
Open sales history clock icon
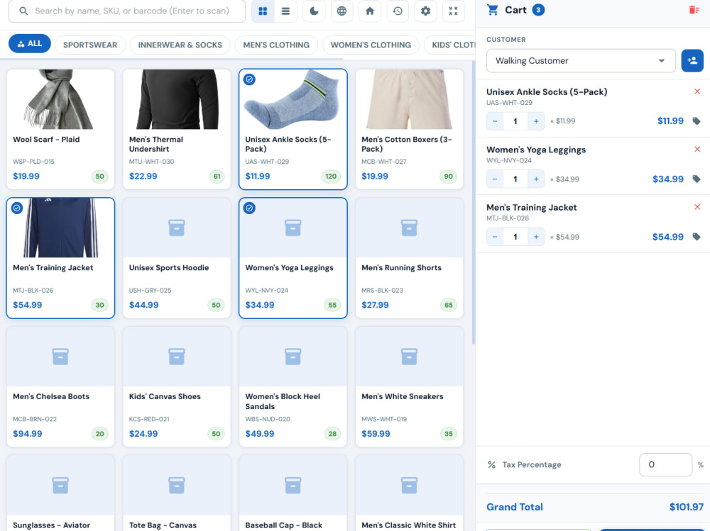pos(398,11)
